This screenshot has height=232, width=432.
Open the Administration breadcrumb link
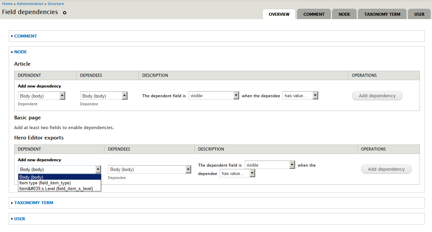[x=30, y=4]
